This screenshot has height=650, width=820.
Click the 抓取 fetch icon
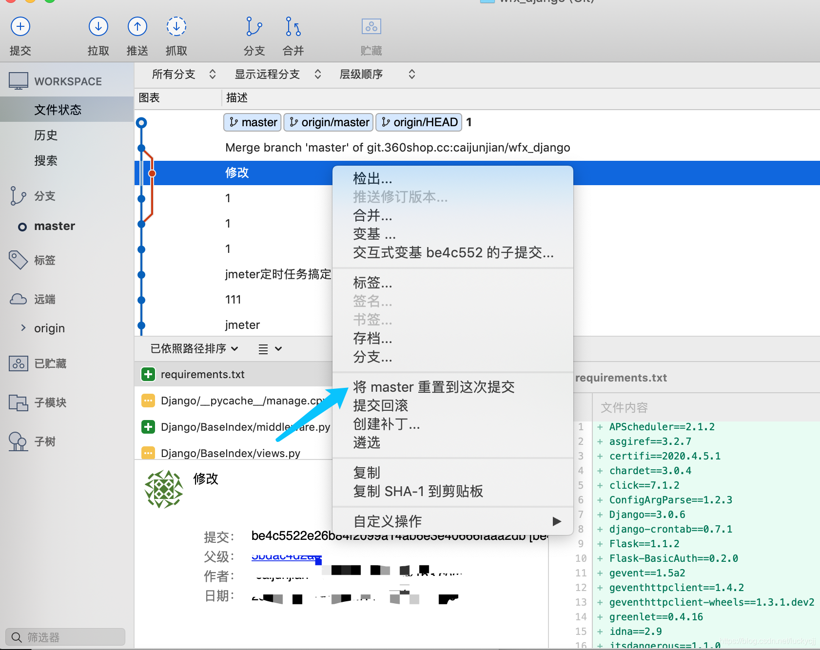coord(176,26)
